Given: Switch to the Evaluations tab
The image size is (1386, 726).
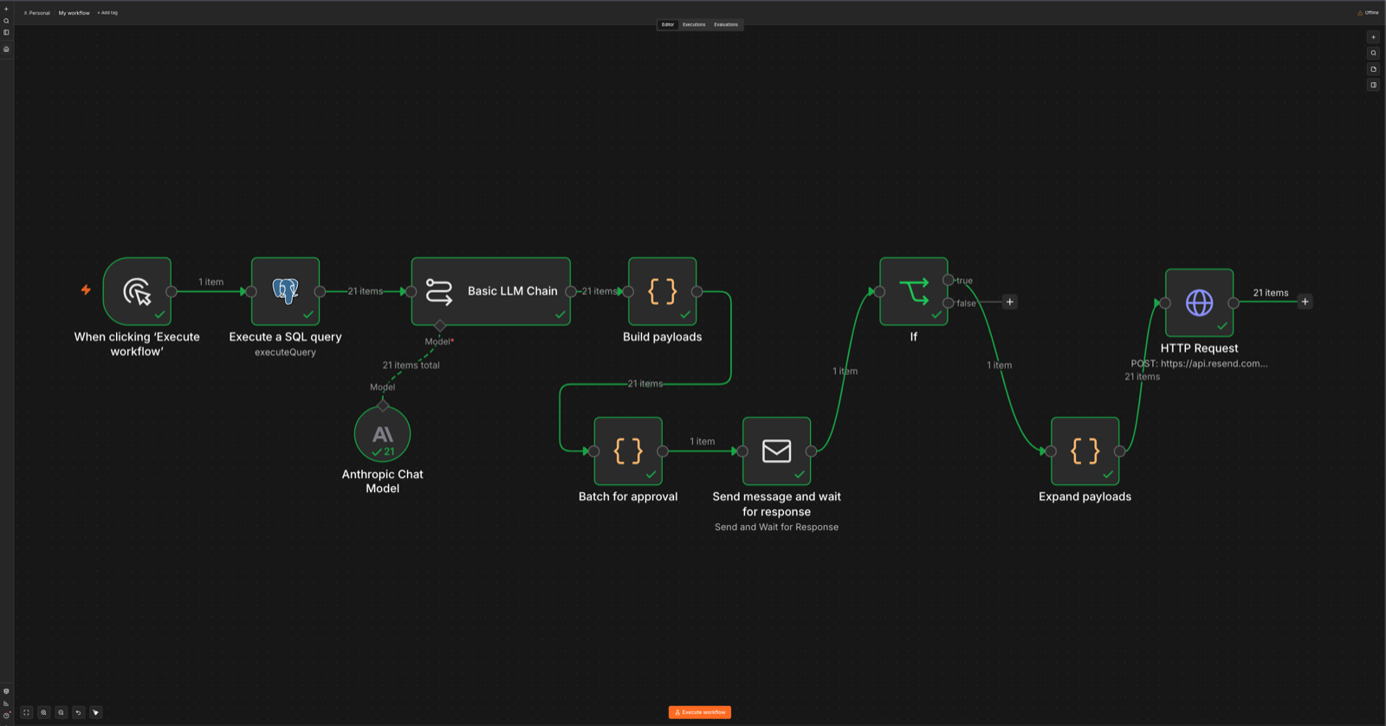Looking at the screenshot, I should click(x=726, y=24).
